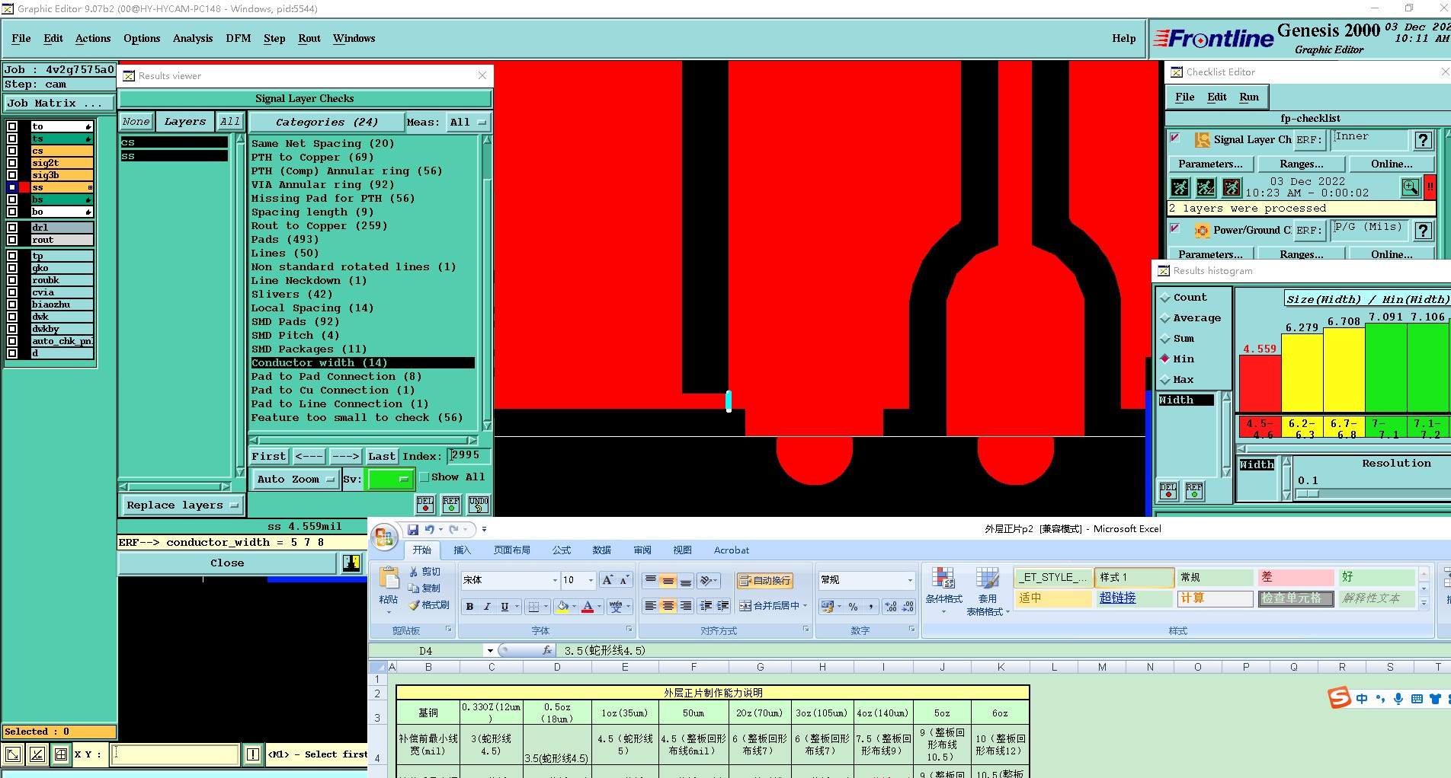Image resolution: width=1451 pixels, height=778 pixels.
Task: Open the Meas All dropdown
Action: (469, 123)
